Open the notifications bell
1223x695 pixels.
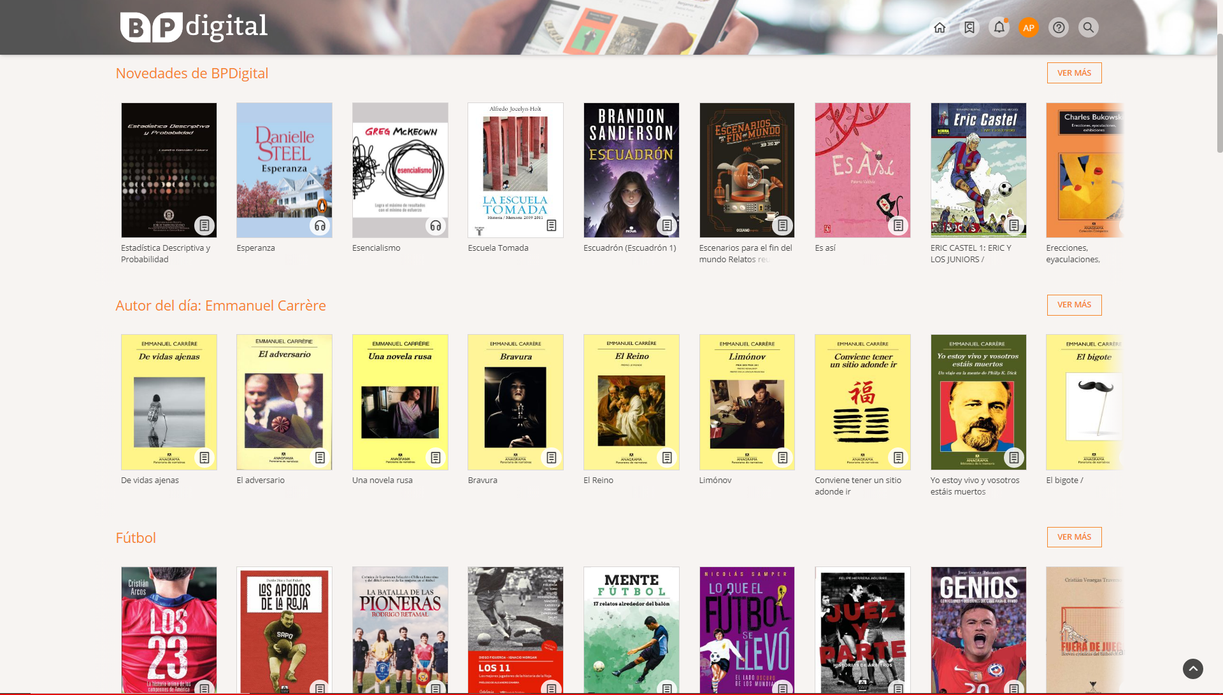tap(999, 27)
